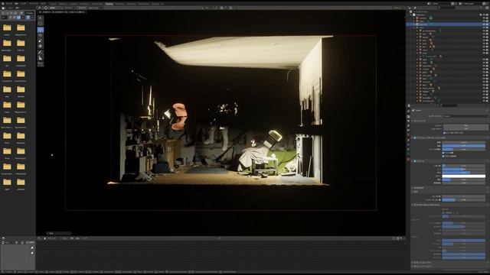Click the pan gizmo in image editor

coord(32,253)
